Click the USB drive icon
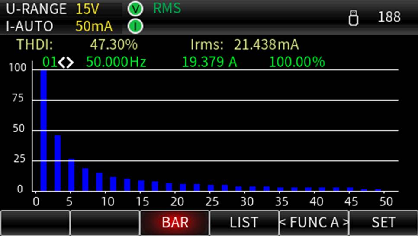Viewport: 418px width, 236px height. [353, 18]
